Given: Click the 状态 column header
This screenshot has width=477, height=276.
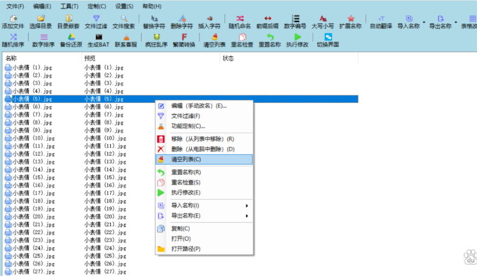Looking at the screenshot, I should [289, 58].
